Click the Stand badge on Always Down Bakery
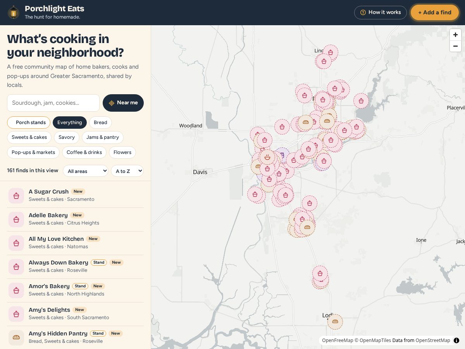 (x=99, y=263)
